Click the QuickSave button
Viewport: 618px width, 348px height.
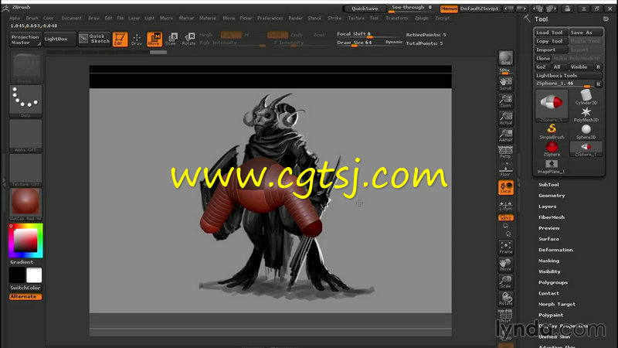(x=365, y=9)
